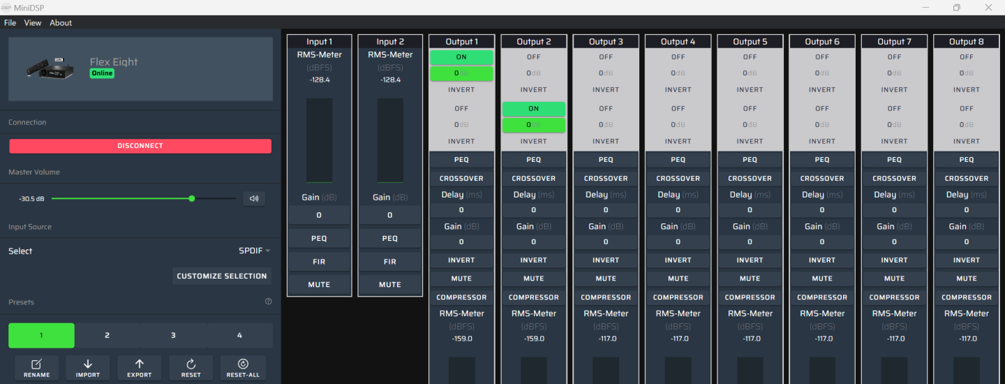This screenshot has height=384, width=1005.
Task: Open the File menu
Action: click(10, 23)
